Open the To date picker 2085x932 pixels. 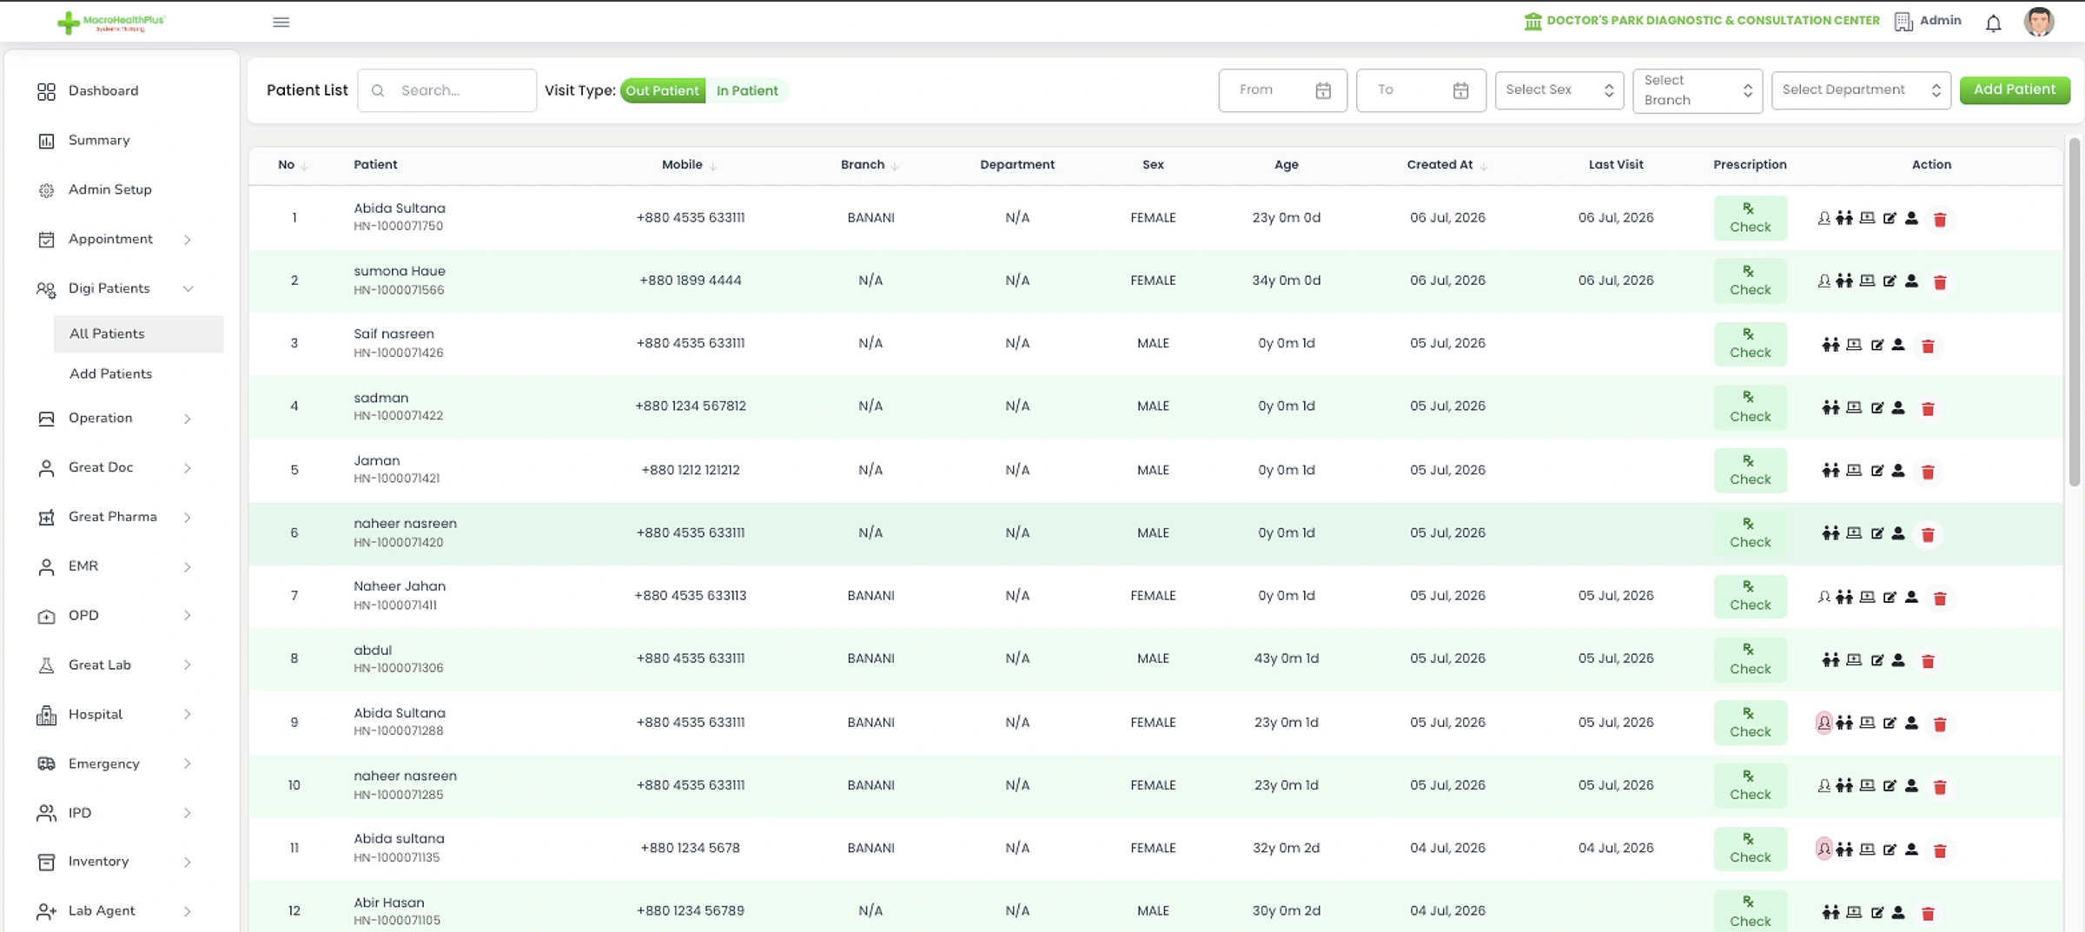coord(1420,90)
